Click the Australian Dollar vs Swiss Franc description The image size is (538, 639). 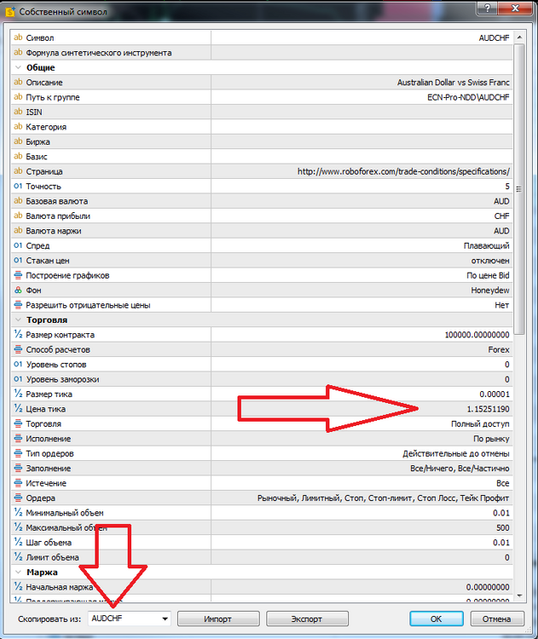tap(453, 83)
